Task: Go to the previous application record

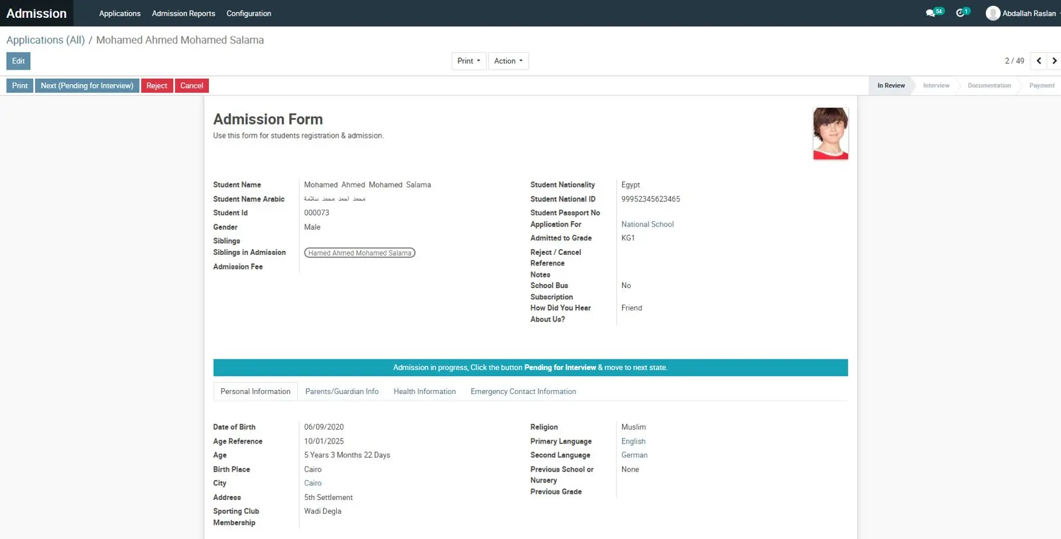Action: (1038, 61)
